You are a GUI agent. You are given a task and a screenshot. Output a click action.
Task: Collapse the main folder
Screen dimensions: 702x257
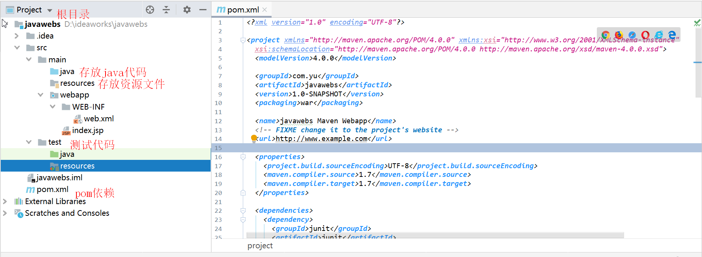(x=29, y=59)
